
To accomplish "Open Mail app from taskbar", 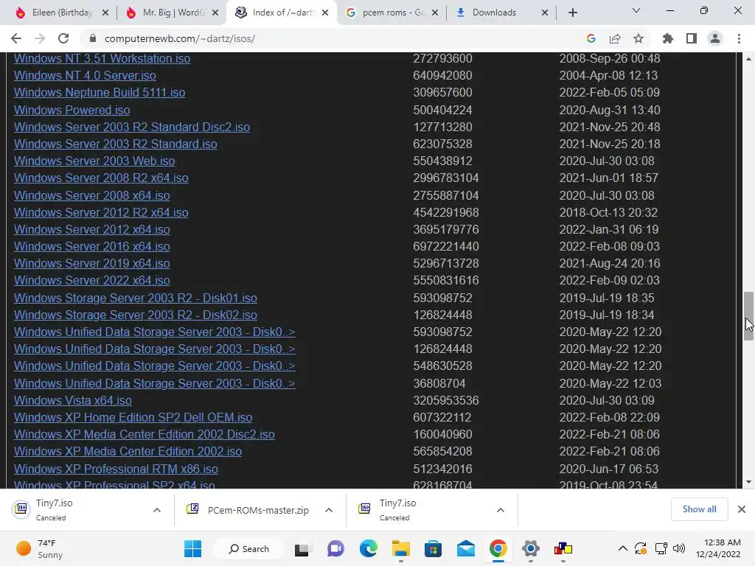I will [x=466, y=548].
